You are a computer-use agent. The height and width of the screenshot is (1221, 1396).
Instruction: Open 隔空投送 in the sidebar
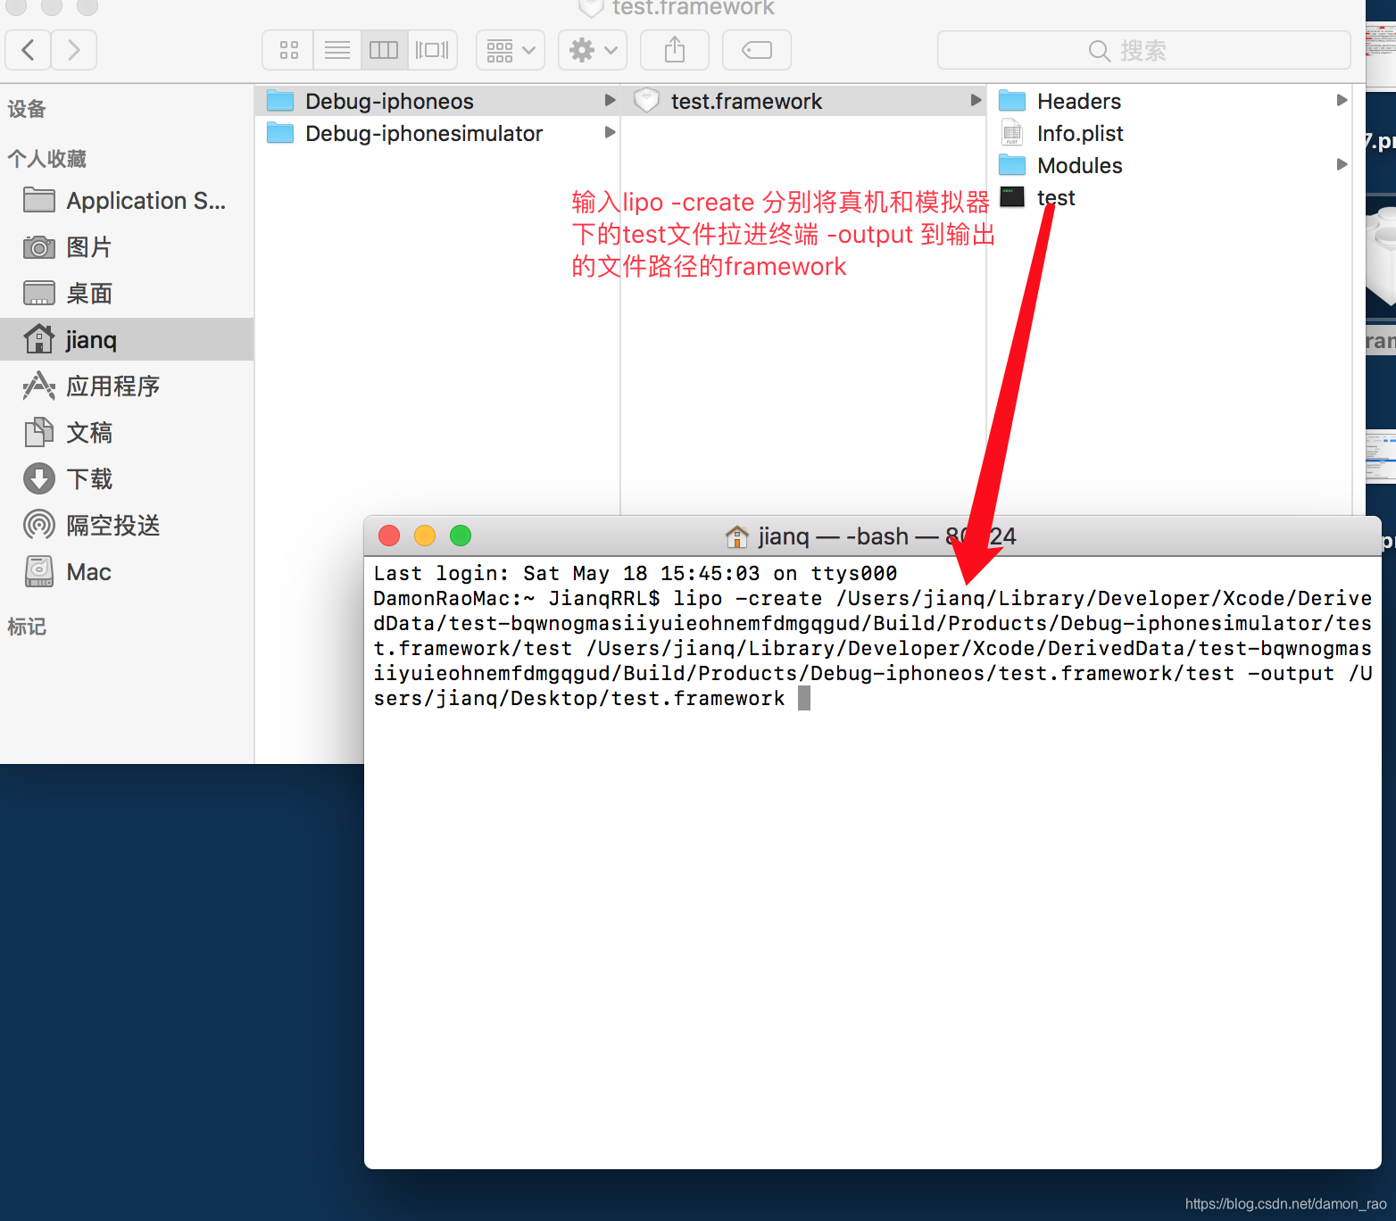pos(127,526)
